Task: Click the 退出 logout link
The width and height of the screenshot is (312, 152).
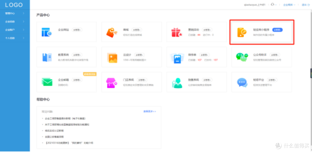Action: [x=304, y=5]
